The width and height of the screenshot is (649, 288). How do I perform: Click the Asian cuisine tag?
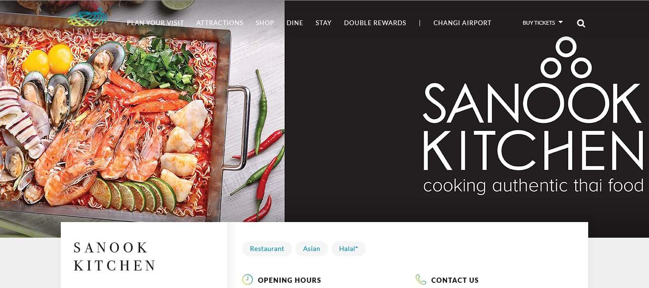(x=312, y=249)
